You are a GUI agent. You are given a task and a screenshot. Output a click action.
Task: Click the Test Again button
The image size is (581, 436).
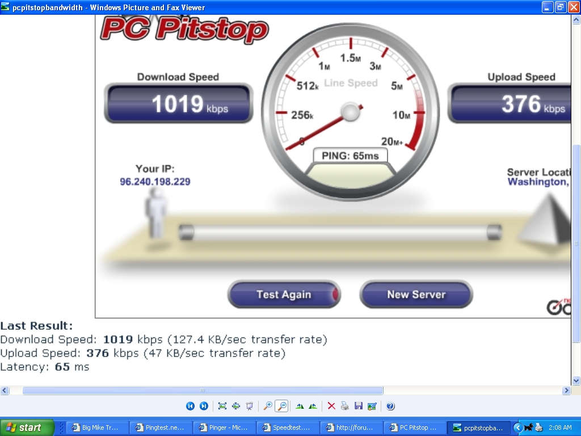point(284,295)
